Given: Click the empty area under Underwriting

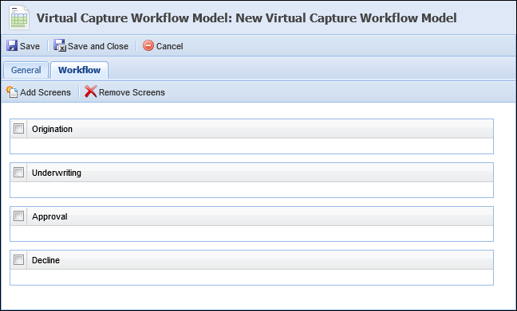Looking at the screenshot, I should (251, 189).
